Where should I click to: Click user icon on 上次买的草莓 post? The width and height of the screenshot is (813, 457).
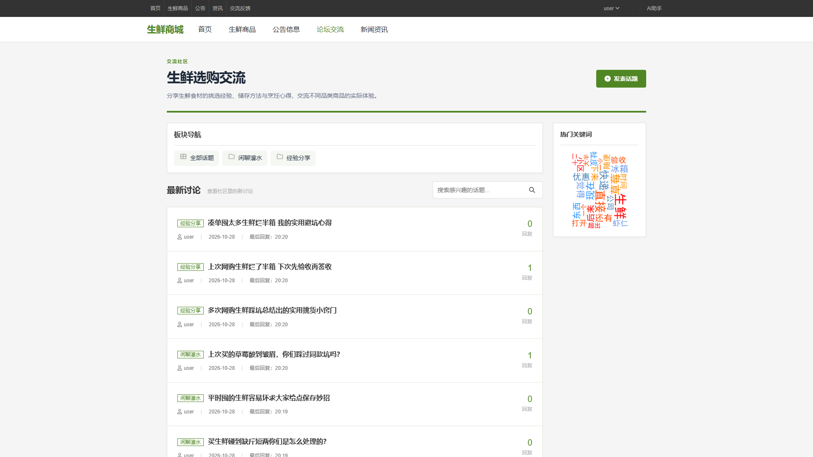click(x=180, y=368)
